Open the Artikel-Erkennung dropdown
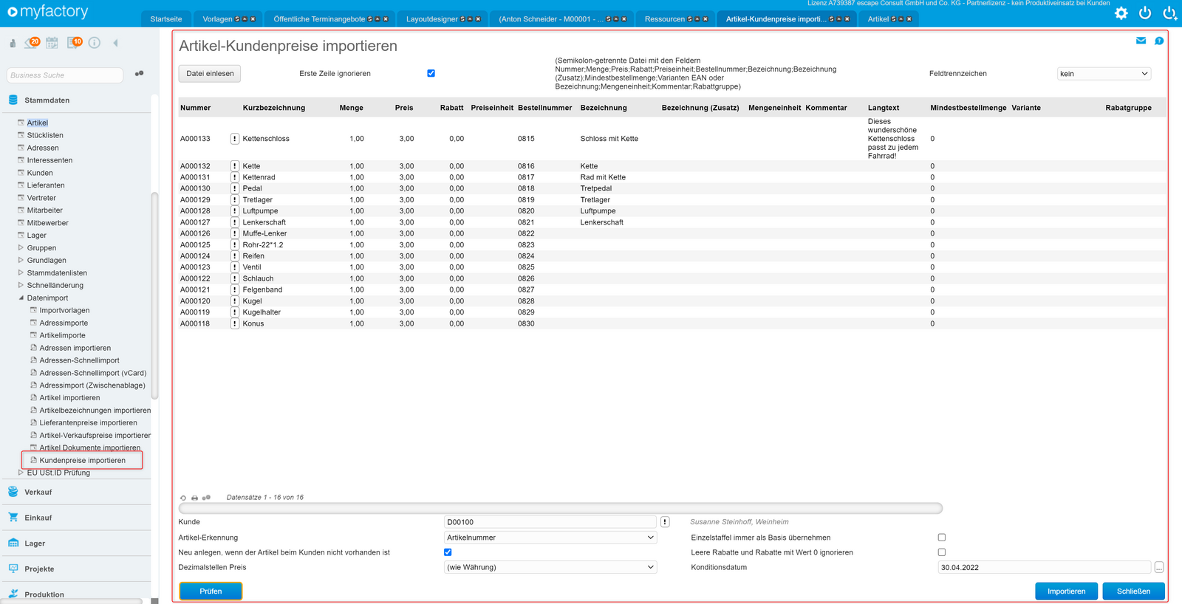Screen dimensions: 1182x604 [550, 538]
